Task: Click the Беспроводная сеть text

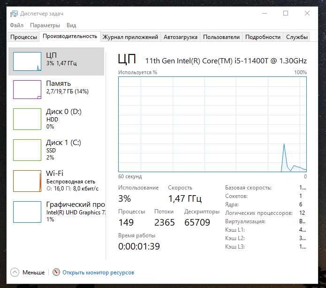Action: pyautogui.click(x=71, y=182)
